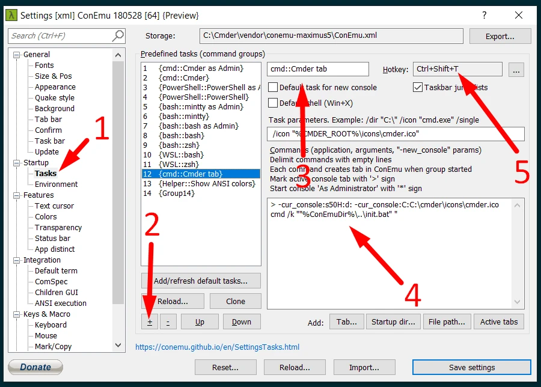Select Quake style settings
This screenshot has width=541, height=387.
pyautogui.click(x=55, y=97)
